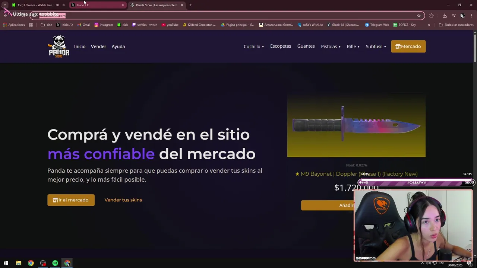Switch the ESP keyboard language indicator
Screen dimensions: 477x268
[x=442, y=263]
